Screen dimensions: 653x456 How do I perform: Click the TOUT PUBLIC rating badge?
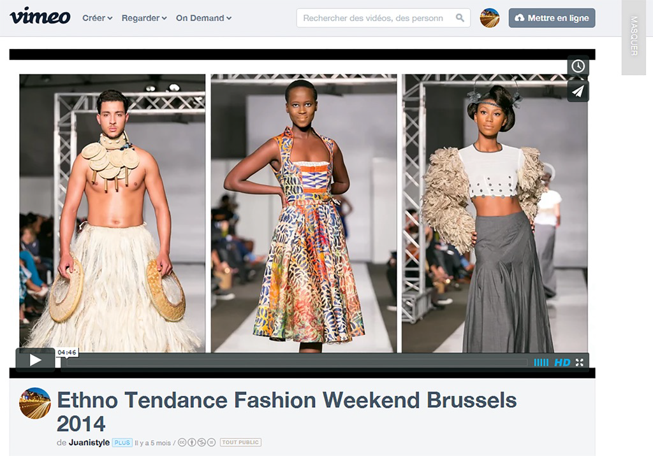point(240,442)
